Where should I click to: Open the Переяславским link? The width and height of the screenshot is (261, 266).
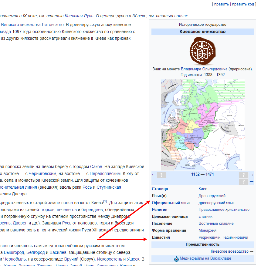click(x=105, y=173)
